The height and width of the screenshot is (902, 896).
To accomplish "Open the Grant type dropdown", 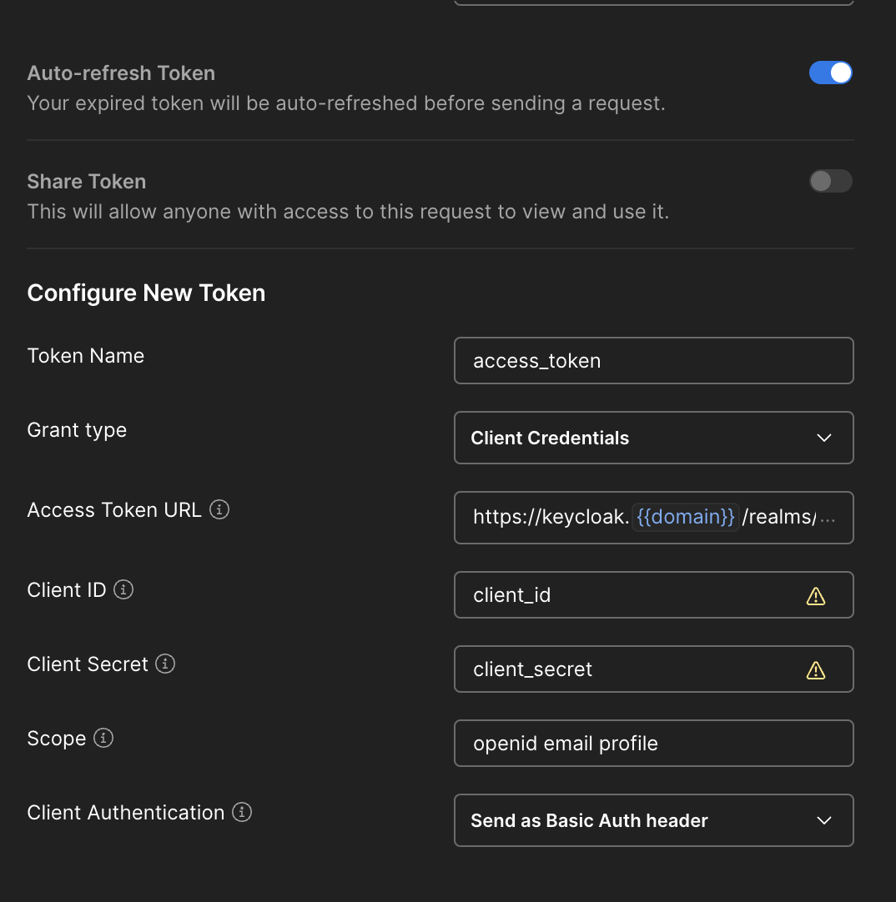I will [653, 438].
